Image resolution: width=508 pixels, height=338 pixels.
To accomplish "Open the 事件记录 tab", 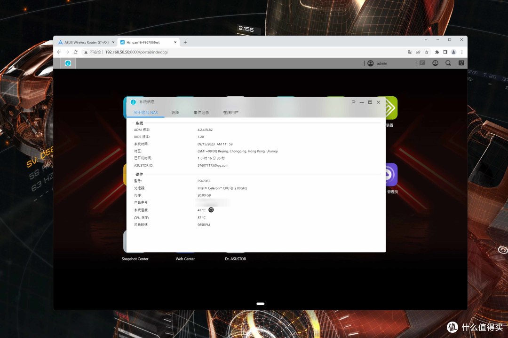I will [x=201, y=113].
